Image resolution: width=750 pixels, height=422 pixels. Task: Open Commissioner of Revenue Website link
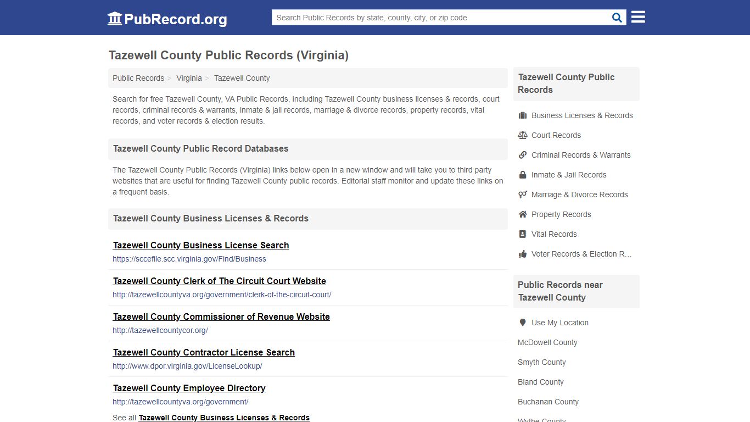point(221,316)
